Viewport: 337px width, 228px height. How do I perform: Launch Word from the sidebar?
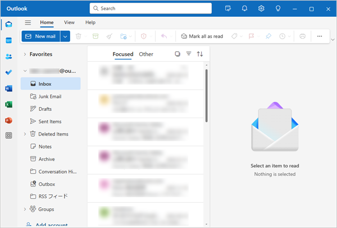coord(8,89)
